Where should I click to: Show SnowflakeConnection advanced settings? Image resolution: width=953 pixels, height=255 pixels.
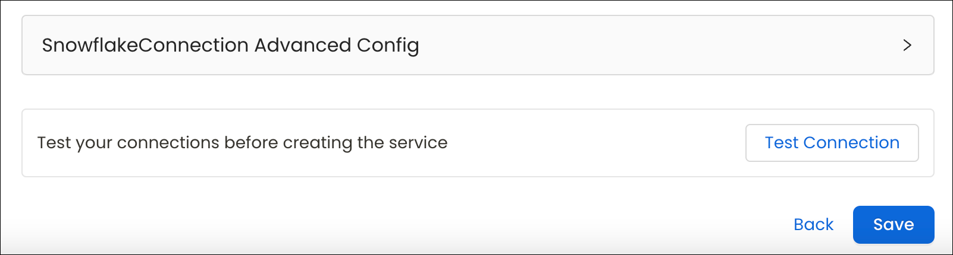[477, 45]
